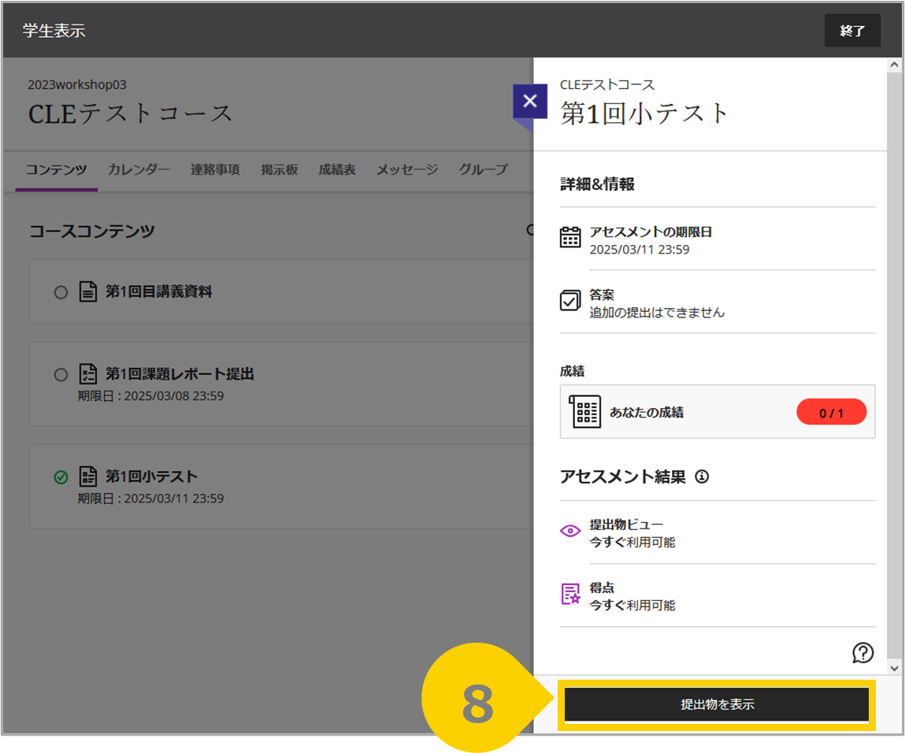Screen dimensions: 905x753
Task: Click the 得点 label
Action: coord(602,588)
